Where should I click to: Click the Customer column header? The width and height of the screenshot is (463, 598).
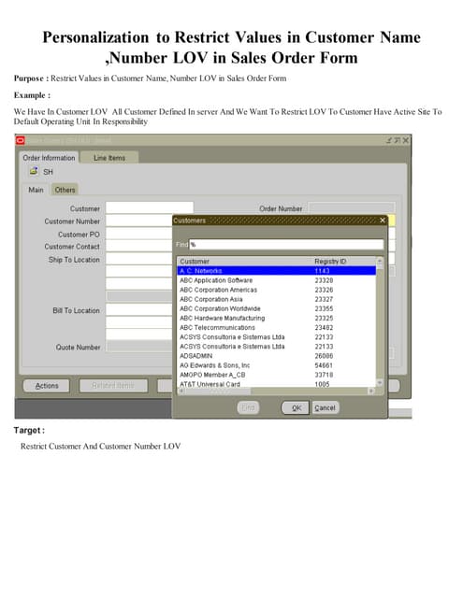[195, 262]
